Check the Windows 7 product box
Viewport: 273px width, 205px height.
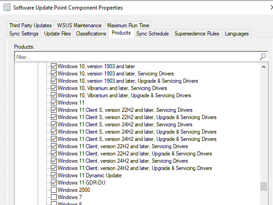pyautogui.click(x=54, y=197)
